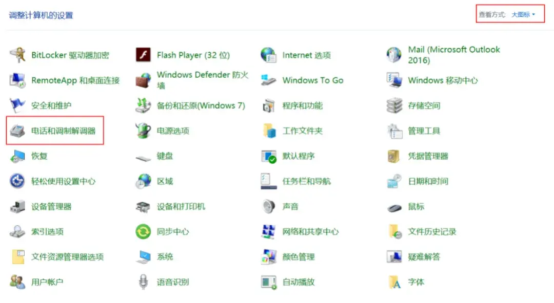The image size is (554, 303).
Task: Click the 文件资源管理器选项 icon
Action: click(18, 257)
